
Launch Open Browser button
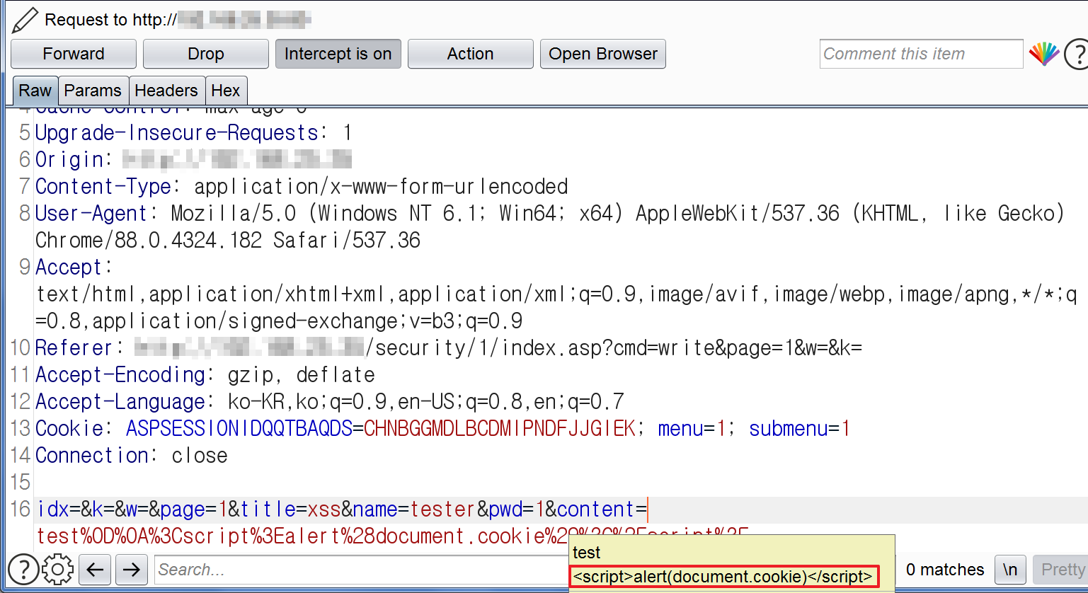pyautogui.click(x=603, y=54)
